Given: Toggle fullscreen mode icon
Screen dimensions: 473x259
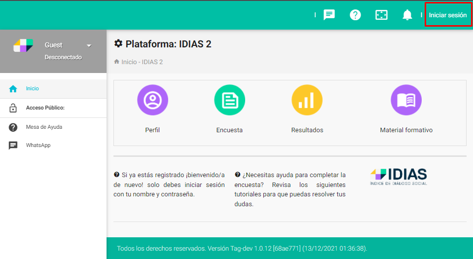Looking at the screenshot, I should pos(381,15).
